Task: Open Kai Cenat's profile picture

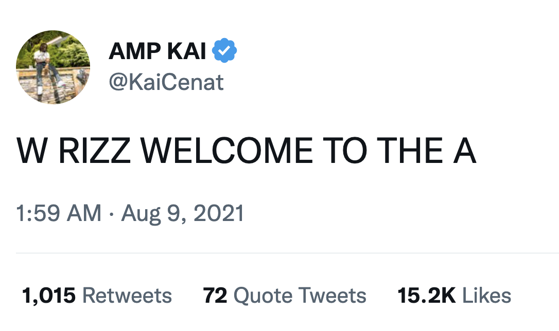Action: (x=53, y=67)
